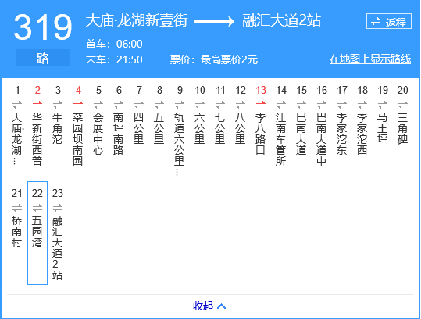Select stop 16 巴南大道中
The width and height of the screenshot is (421, 319).
[x=322, y=139]
